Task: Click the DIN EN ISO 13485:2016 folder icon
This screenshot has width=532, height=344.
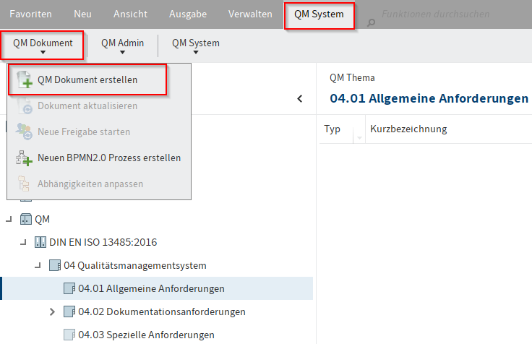Action: [x=40, y=242]
